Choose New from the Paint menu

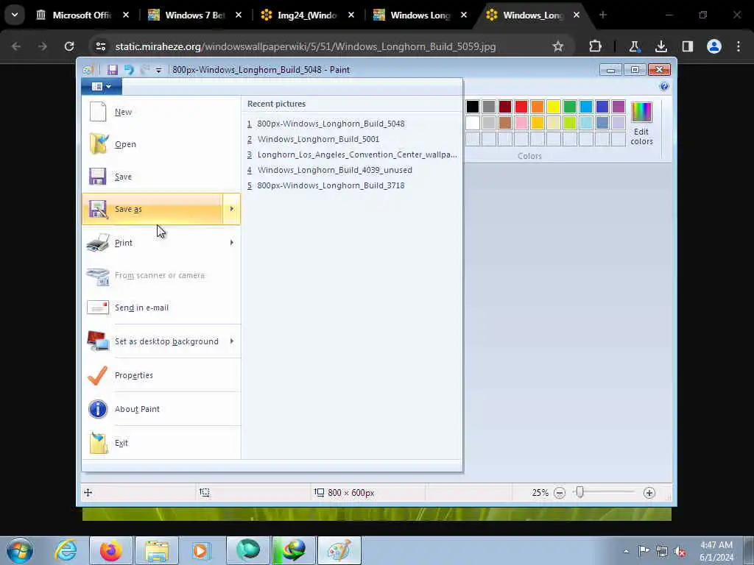click(161, 112)
